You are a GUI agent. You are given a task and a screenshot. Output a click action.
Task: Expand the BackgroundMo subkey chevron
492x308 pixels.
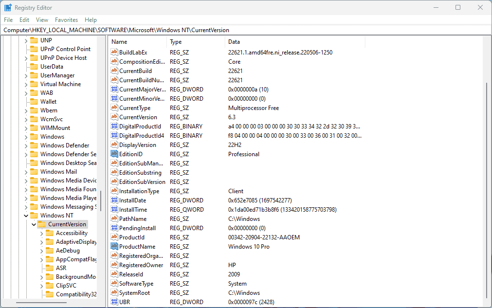pyautogui.click(x=42, y=277)
